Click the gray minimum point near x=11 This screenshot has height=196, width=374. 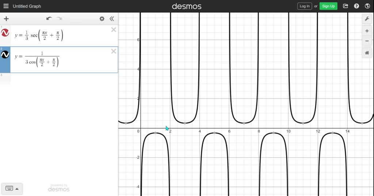tap(303, 123)
